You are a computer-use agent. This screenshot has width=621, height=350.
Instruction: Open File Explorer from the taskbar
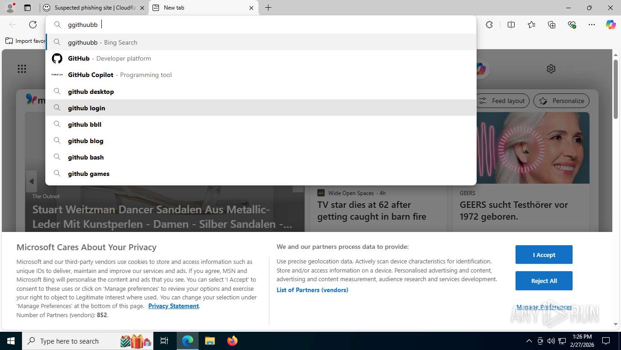pos(210,341)
